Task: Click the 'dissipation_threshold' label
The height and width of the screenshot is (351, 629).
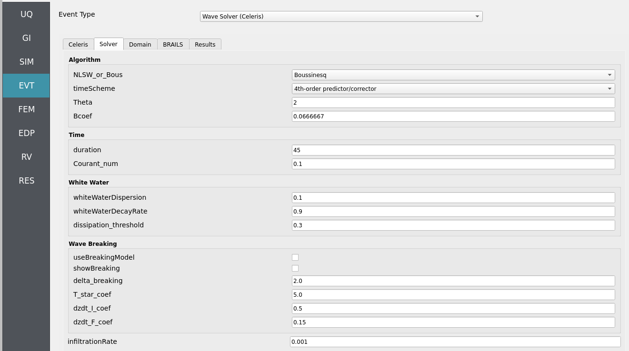Action: click(109, 225)
